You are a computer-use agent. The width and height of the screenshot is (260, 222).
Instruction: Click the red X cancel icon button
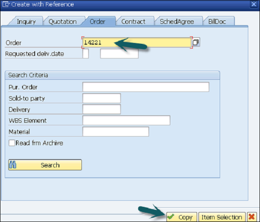click(252, 217)
